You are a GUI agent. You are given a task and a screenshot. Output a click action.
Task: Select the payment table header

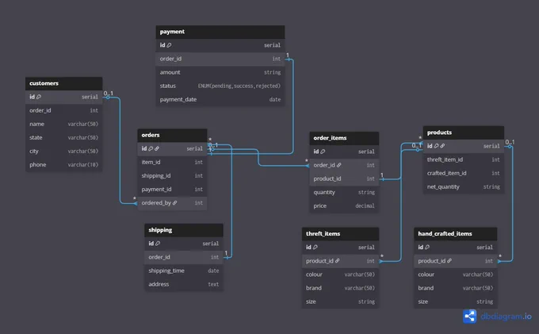click(220, 32)
